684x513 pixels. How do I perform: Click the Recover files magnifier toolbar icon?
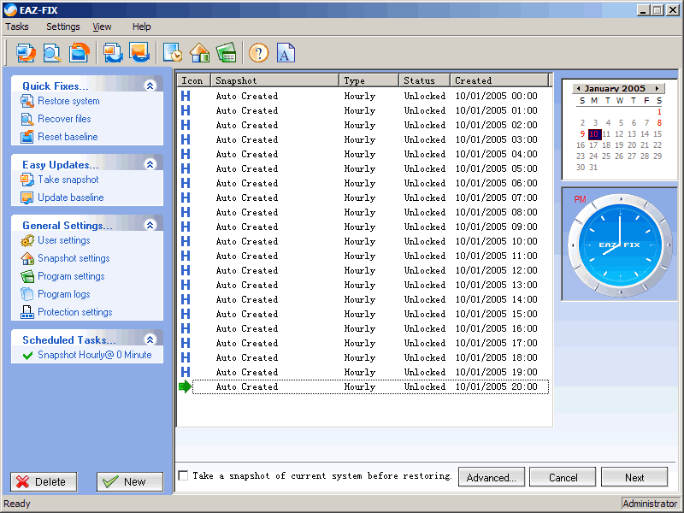pyautogui.click(x=52, y=53)
